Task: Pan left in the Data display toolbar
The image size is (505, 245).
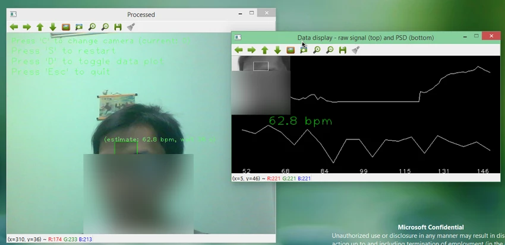Action: 239,50
